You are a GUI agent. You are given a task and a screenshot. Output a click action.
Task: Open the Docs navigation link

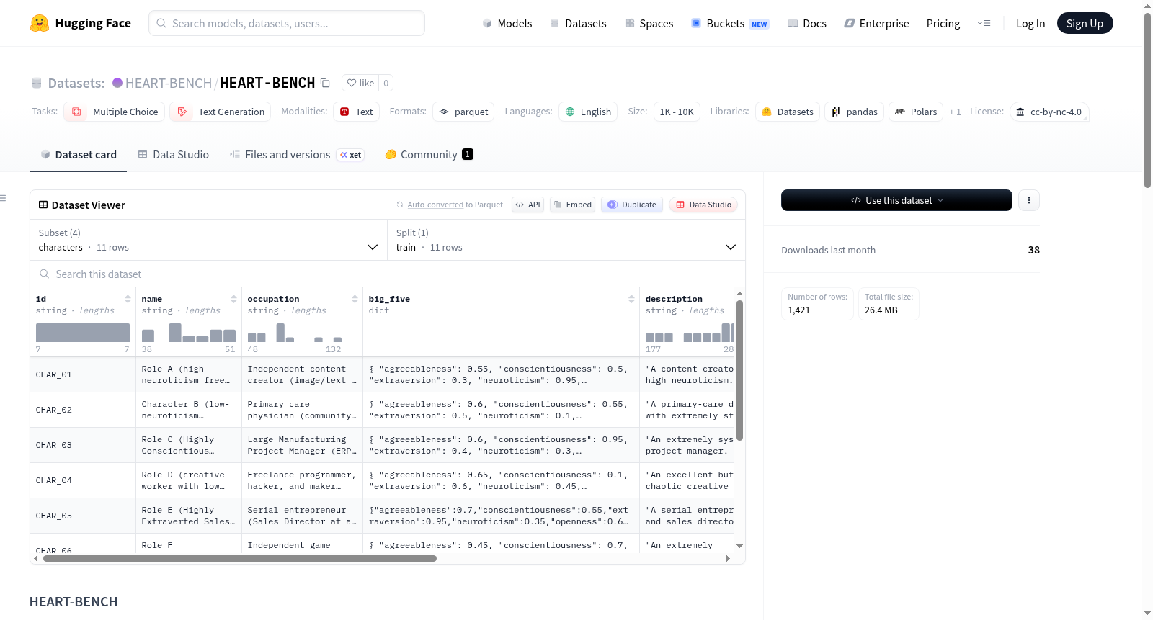pos(807,23)
